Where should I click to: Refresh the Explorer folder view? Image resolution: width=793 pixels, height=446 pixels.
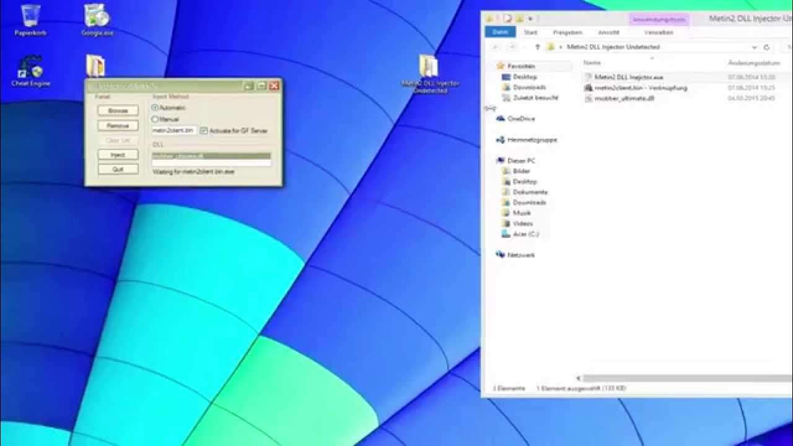(767, 47)
